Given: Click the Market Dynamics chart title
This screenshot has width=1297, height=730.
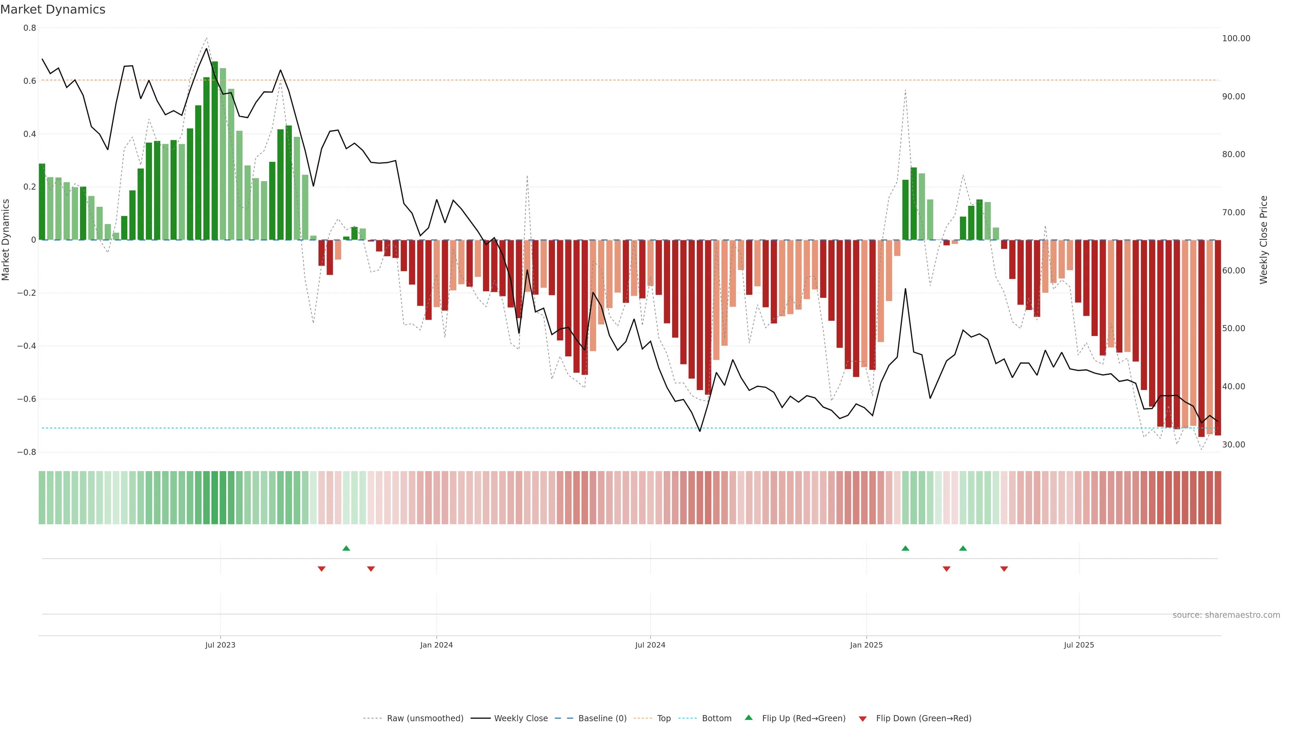Looking at the screenshot, I should [x=53, y=9].
